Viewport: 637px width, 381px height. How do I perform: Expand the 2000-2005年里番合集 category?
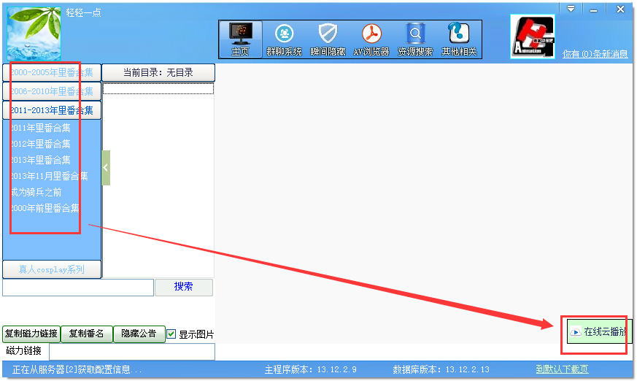point(52,72)
